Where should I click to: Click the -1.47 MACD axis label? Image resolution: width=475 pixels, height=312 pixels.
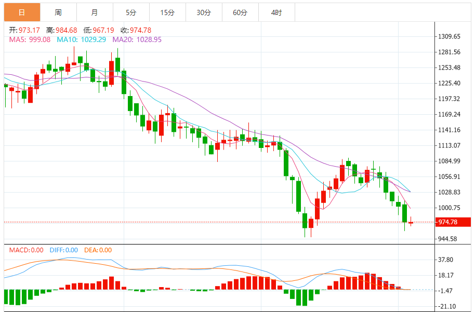(x=445, y=291)
